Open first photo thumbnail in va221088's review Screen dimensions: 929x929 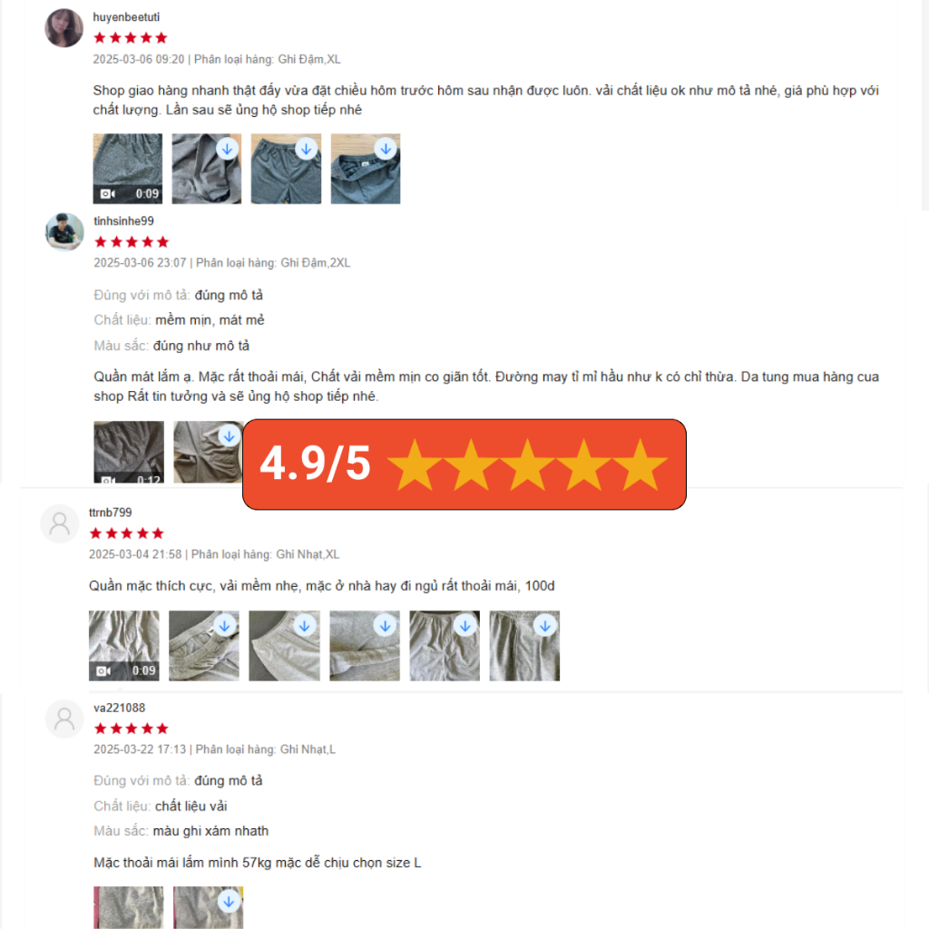(129, 907)
